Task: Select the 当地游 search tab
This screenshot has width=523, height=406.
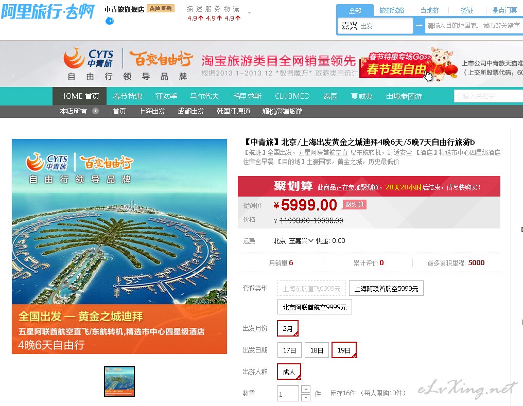Action: tap(430, 11)
